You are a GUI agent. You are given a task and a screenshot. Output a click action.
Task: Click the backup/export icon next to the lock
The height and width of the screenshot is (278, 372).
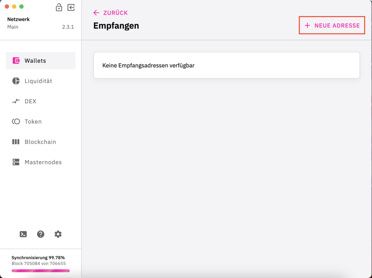[x=71, y=7]
